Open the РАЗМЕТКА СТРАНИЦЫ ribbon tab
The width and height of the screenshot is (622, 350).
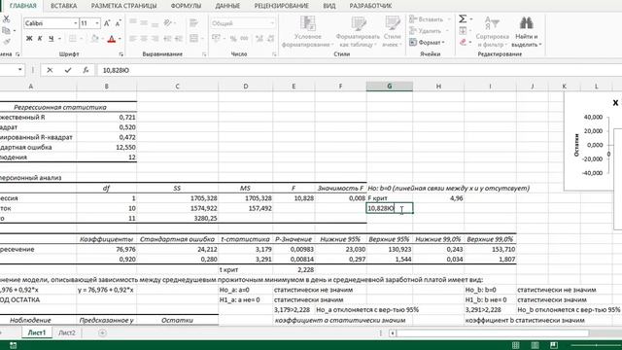[x=123, y=6]
